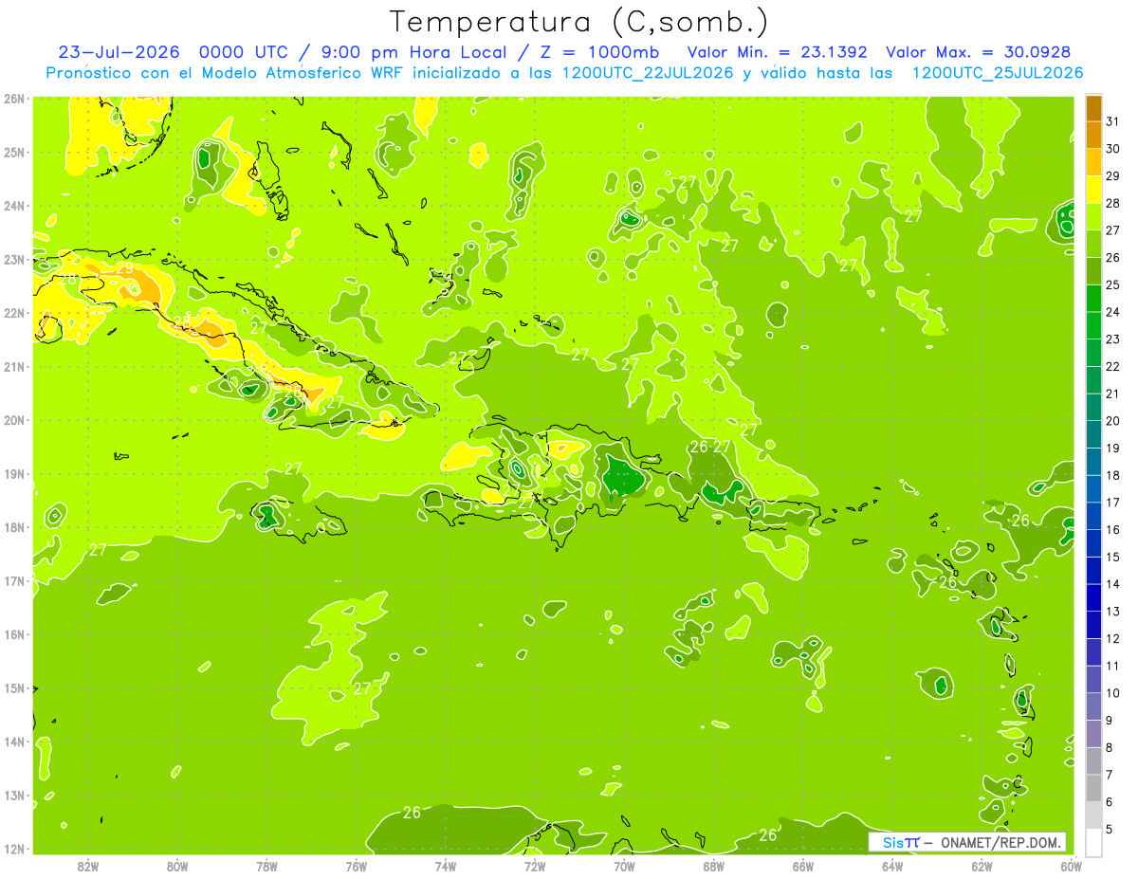Click the "23N" latitude axis label
The width and height of the screenshot is (1138, 879).
click(14, 259)
